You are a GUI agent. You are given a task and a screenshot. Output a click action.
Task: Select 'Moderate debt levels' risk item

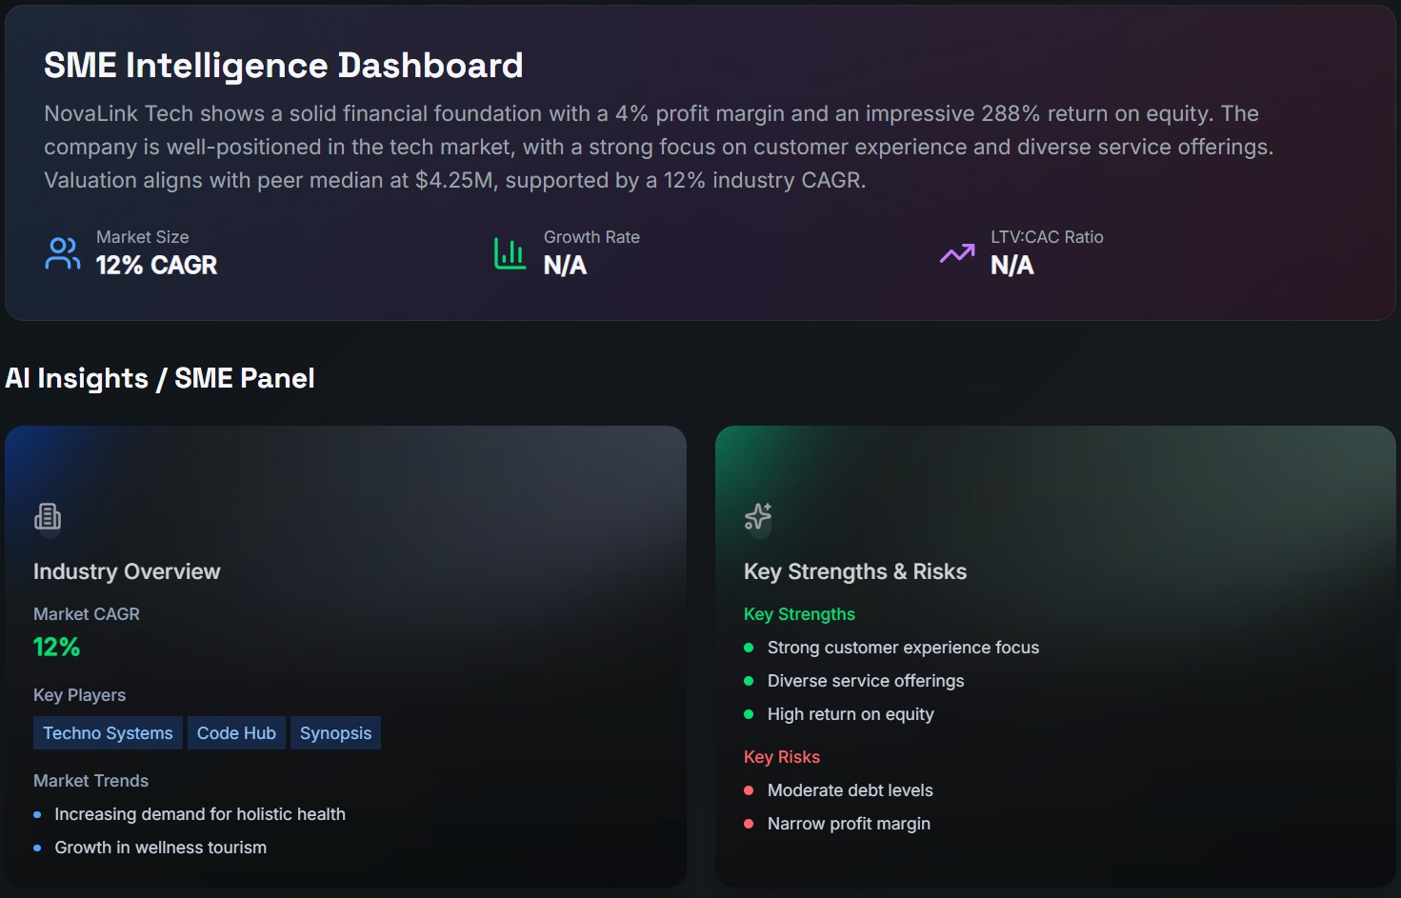click(850, 790)
